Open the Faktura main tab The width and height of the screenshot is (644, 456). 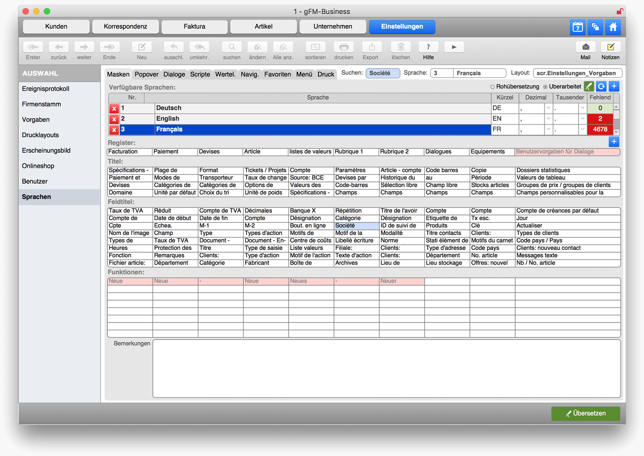(x=194, y=26)
